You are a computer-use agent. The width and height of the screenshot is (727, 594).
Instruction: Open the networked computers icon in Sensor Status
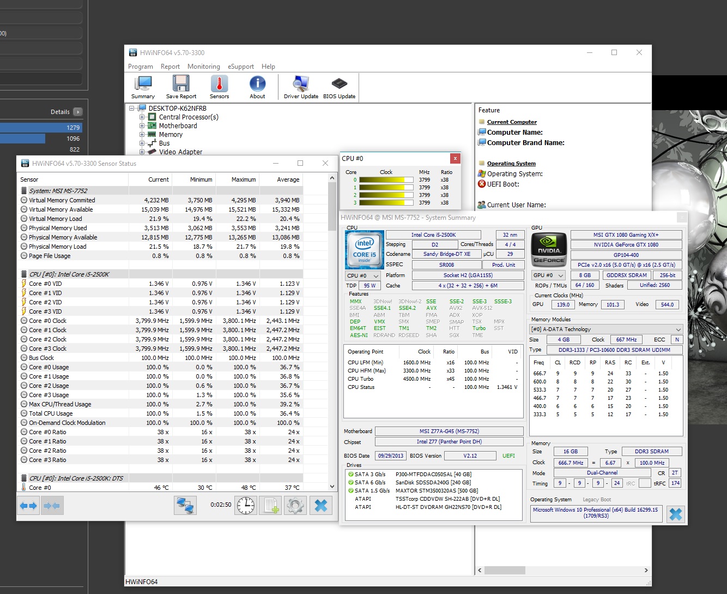pyautogui.click(x=185, y=505)
